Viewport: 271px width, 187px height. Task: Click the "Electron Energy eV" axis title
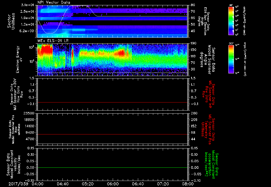[x=19, y=59]
